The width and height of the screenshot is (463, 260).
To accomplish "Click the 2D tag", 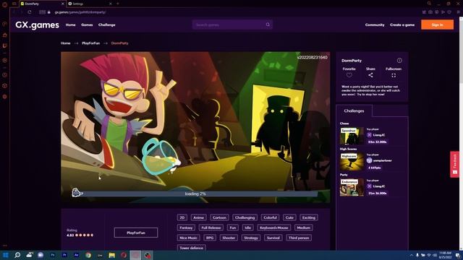I will 182,217.
